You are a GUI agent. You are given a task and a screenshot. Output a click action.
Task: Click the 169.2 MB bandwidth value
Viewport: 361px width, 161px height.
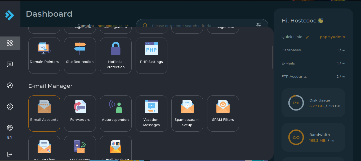(x=317, y=140)
